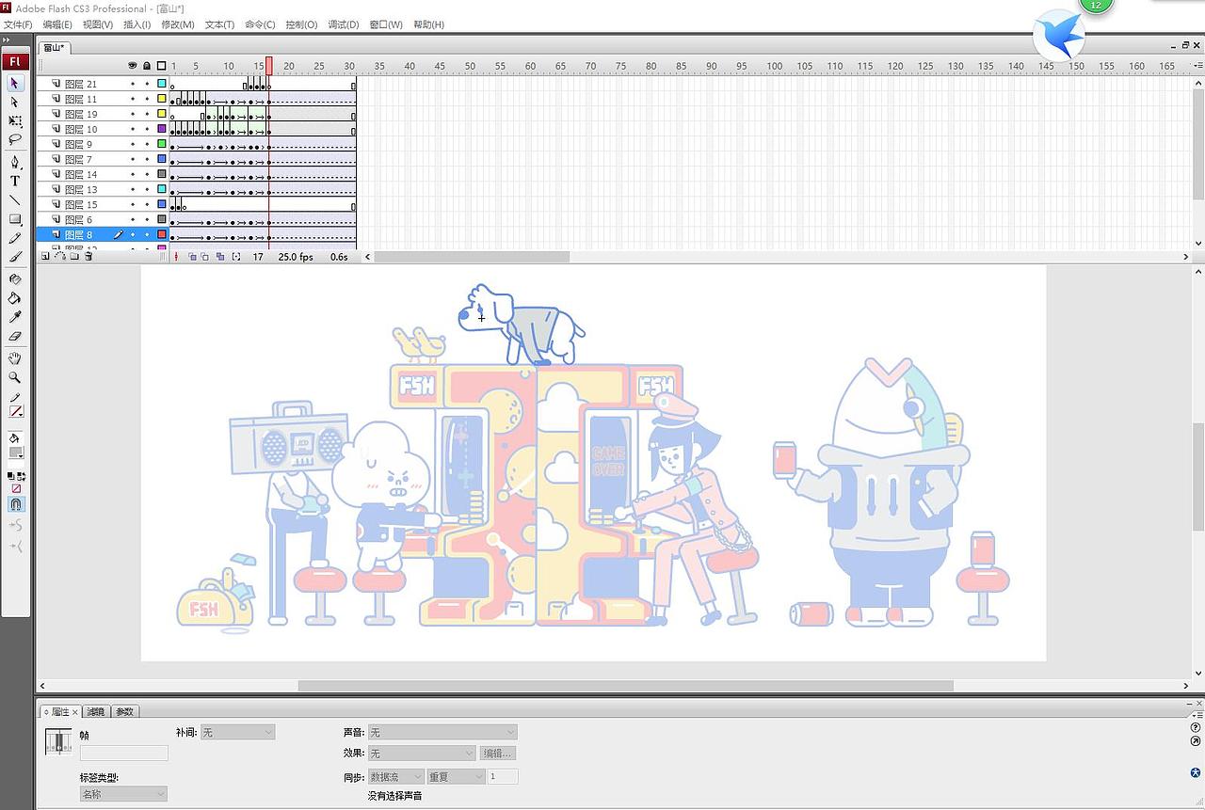Pick the Brush tool

(15, 257)
